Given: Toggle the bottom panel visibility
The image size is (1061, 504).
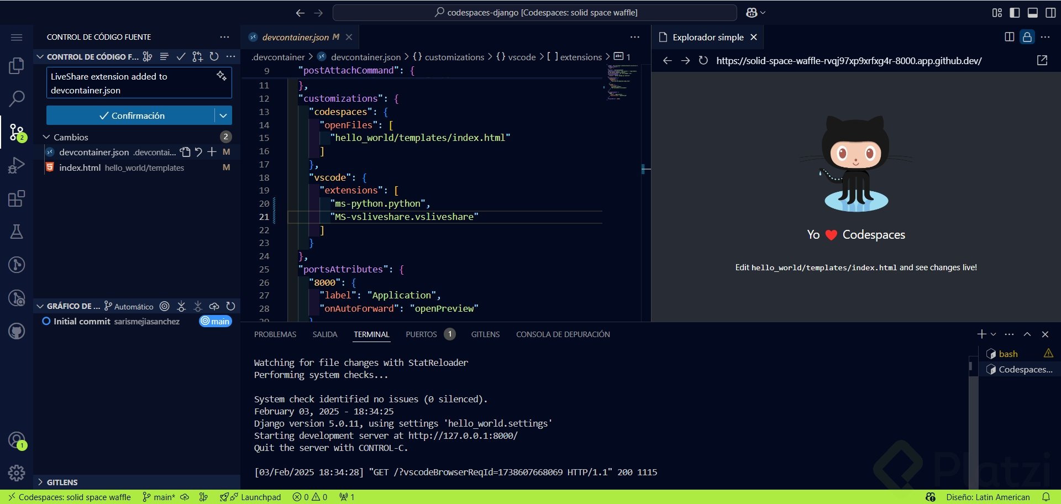Looking at the screenshot, I should pyautogui.click(x=1032, y=13).
